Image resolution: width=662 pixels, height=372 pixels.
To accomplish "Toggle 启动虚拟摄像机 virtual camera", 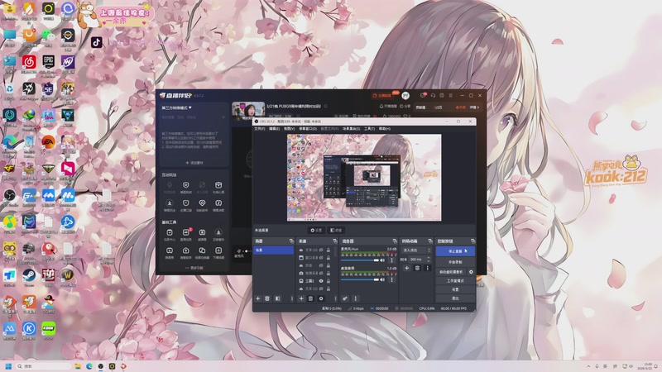I will 451,272.
